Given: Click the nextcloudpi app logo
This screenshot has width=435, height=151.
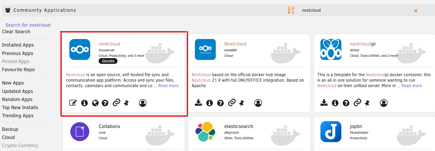Looking at the screenshot, I should 331,49.
